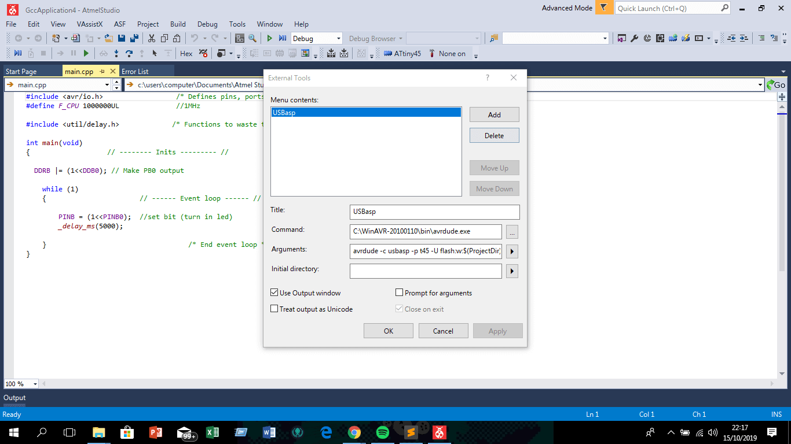Expand the Initial directory macro arrow

click(512, 271)
